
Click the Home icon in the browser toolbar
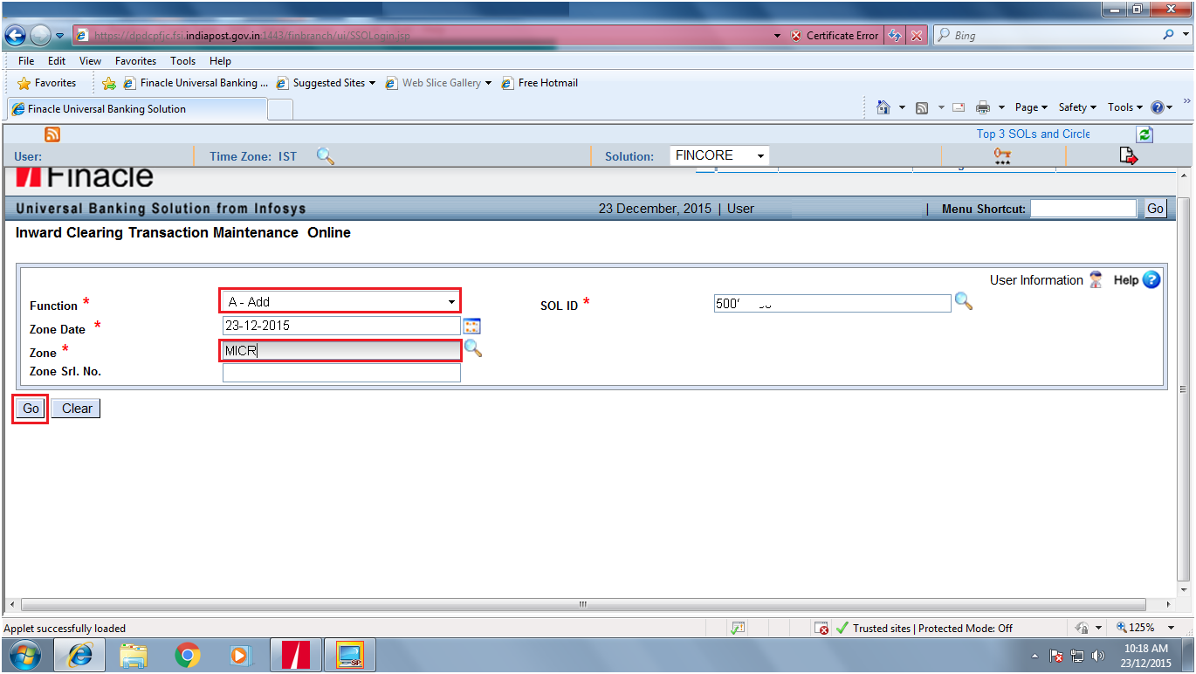884,107
